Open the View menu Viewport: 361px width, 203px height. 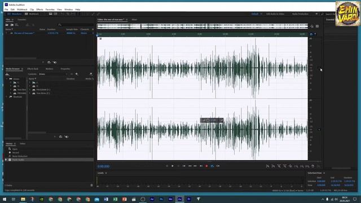[59, 10]
